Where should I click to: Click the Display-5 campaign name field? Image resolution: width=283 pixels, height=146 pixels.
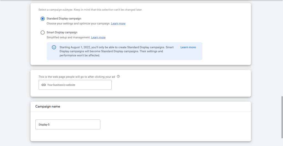click(x=68, y=124)
